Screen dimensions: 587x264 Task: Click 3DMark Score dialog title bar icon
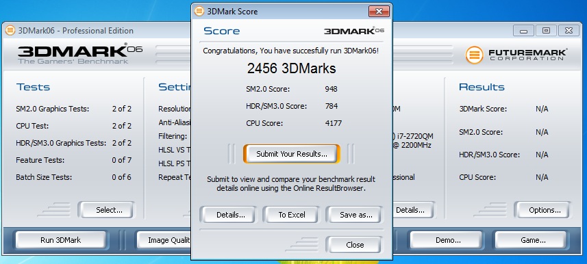pyautogui.click(x=199, y=11)
